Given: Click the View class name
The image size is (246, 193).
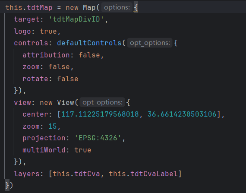Looking at the screenshot, I should coord(66,102).
